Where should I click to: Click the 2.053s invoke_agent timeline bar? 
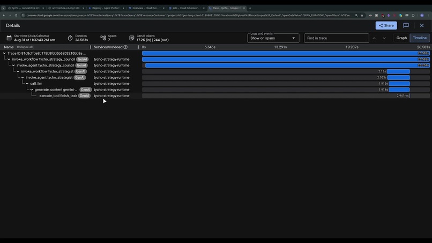tap(399, 77)
